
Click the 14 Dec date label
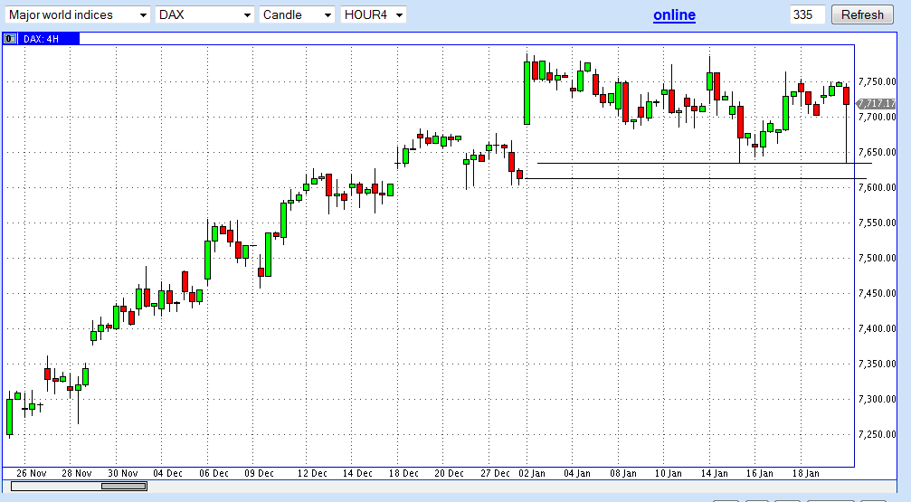tap(357, 473)
